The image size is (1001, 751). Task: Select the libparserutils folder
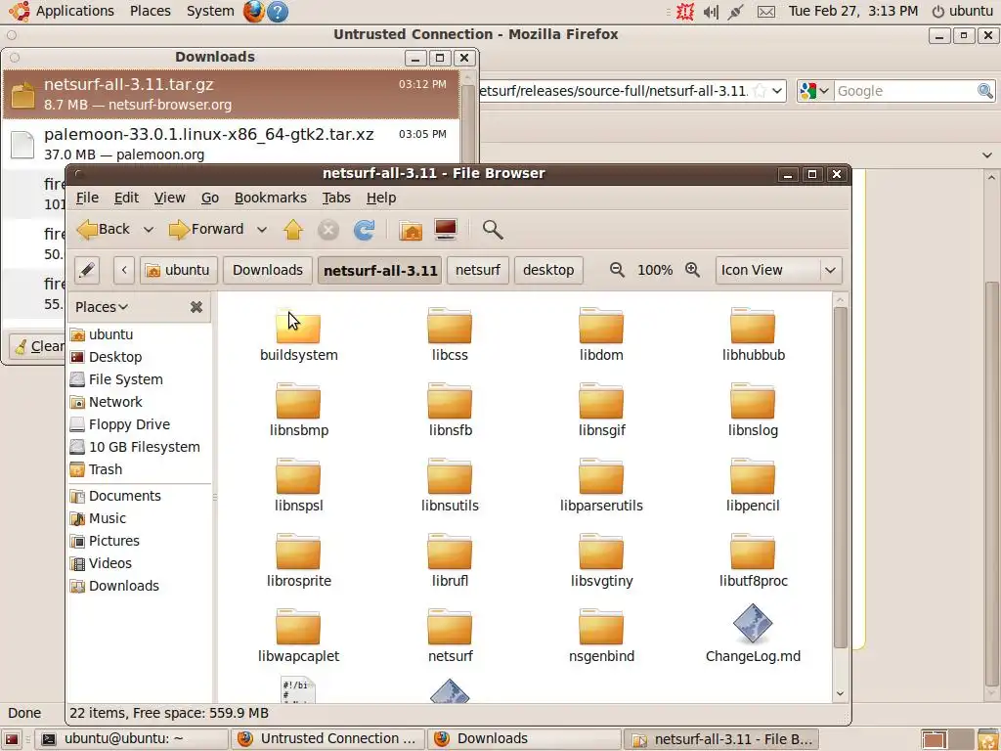pyautogui.click(x=601, y=486)
